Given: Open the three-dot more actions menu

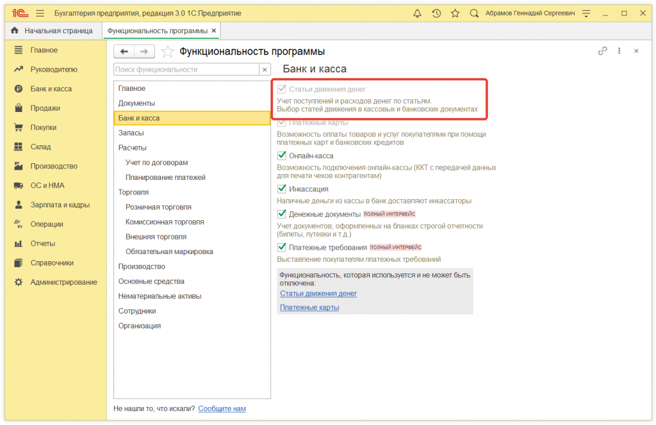Looking at the screenshot, I should pyautogui.click(x=619, y=51).
